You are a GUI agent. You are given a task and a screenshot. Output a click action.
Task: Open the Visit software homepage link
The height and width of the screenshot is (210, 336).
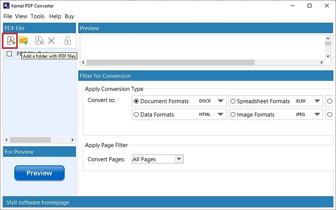38,202
